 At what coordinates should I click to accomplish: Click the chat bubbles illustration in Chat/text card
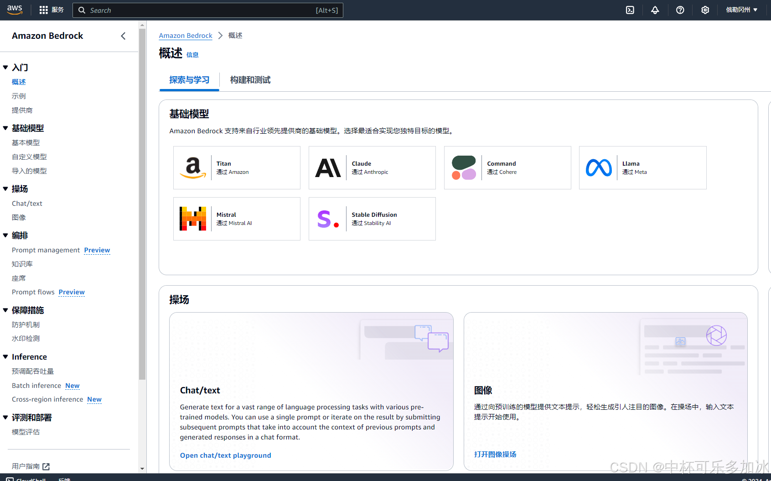pos(431,338)
